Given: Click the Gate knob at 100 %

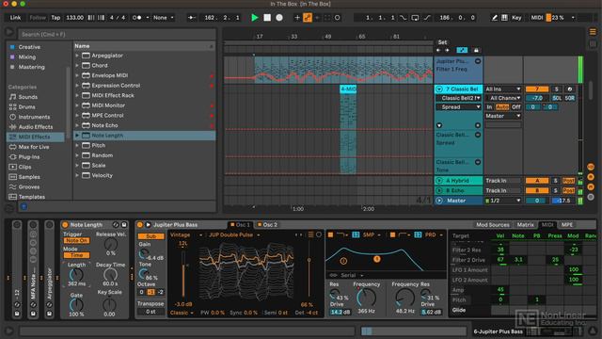Looking at the screenshot, I should click(x=76, y=305).
